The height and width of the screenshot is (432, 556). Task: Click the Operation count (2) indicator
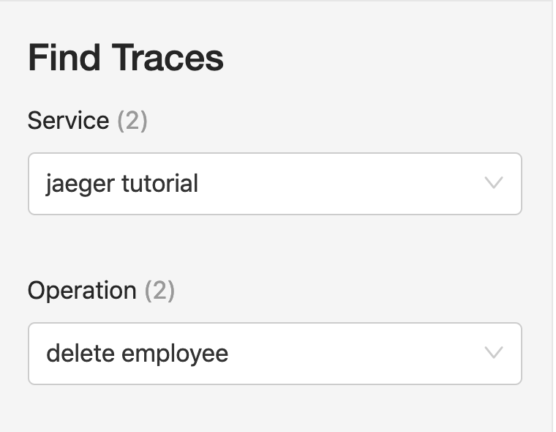159,291
